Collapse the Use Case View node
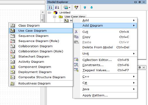Screen dimensions: 148x105 pos(55,17)
